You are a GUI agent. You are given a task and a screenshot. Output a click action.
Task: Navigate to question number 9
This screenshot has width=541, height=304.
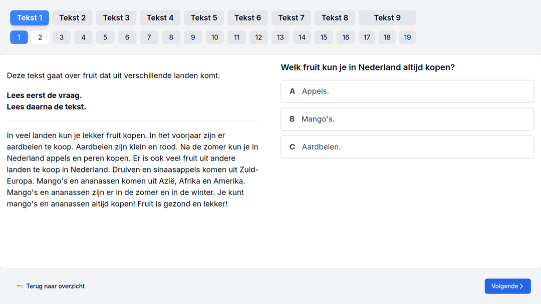click(x=193, y=37)
